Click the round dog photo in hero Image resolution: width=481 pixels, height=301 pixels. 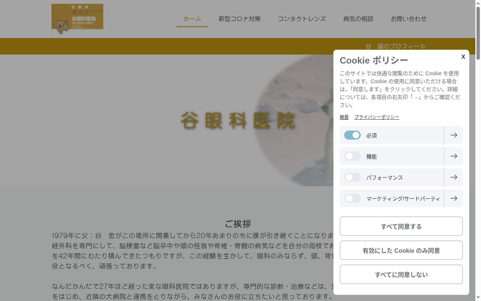(x=293, y=120)
